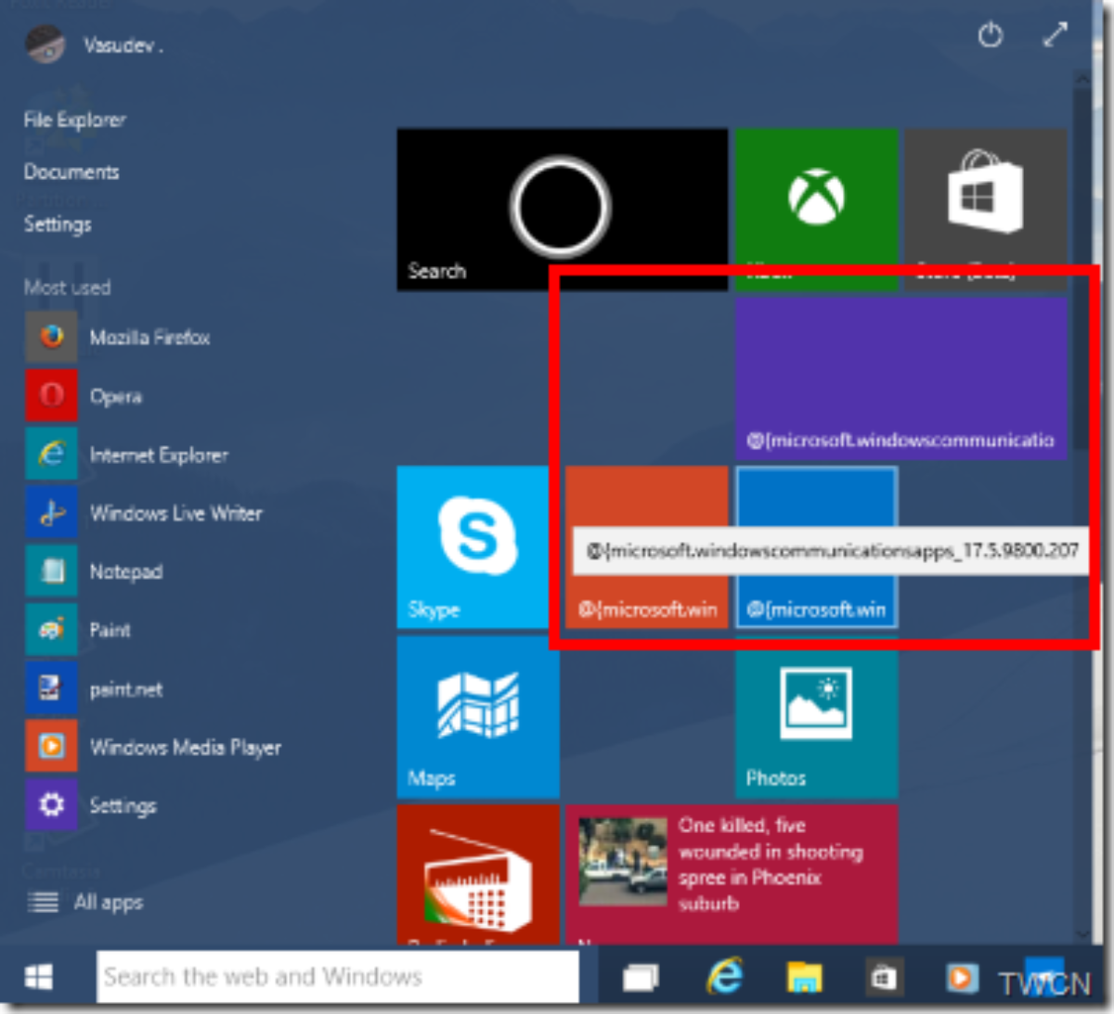Open the Vasudev user account menu
Image resolution: width=1114 pixels, height=1014 pixels.
click(93, 45)
